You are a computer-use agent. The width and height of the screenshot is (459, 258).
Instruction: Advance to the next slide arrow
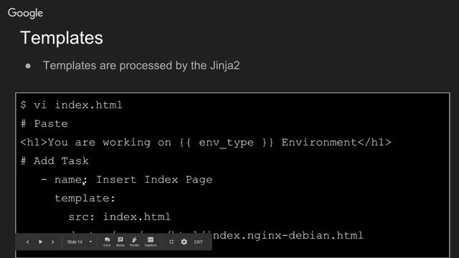52,242
